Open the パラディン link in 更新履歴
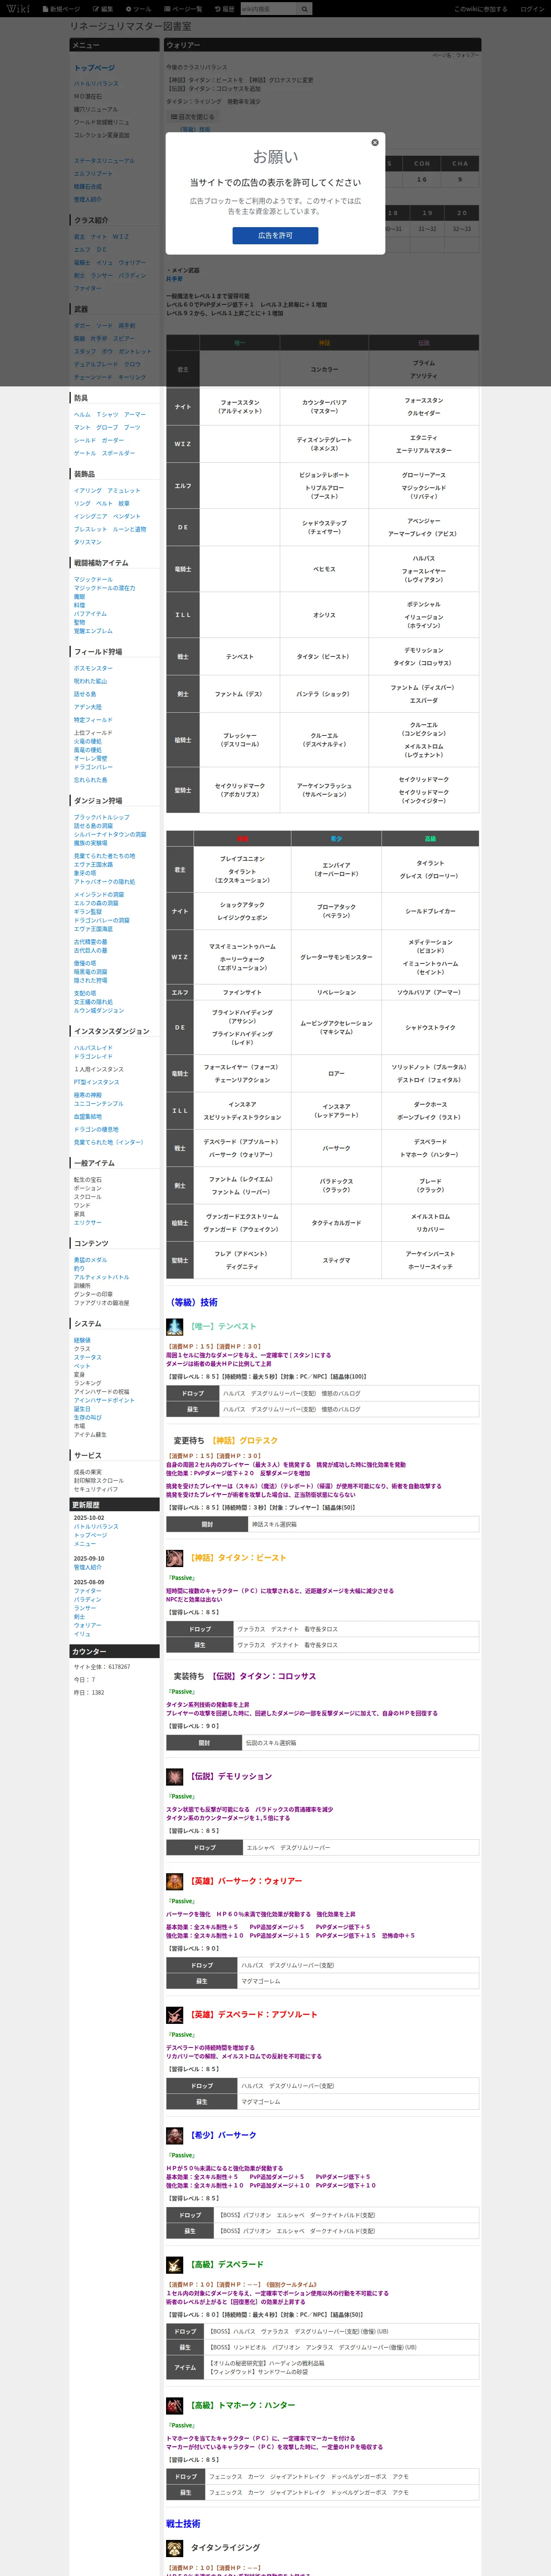Screen dimensions: 551x2576 (87, 1599)
